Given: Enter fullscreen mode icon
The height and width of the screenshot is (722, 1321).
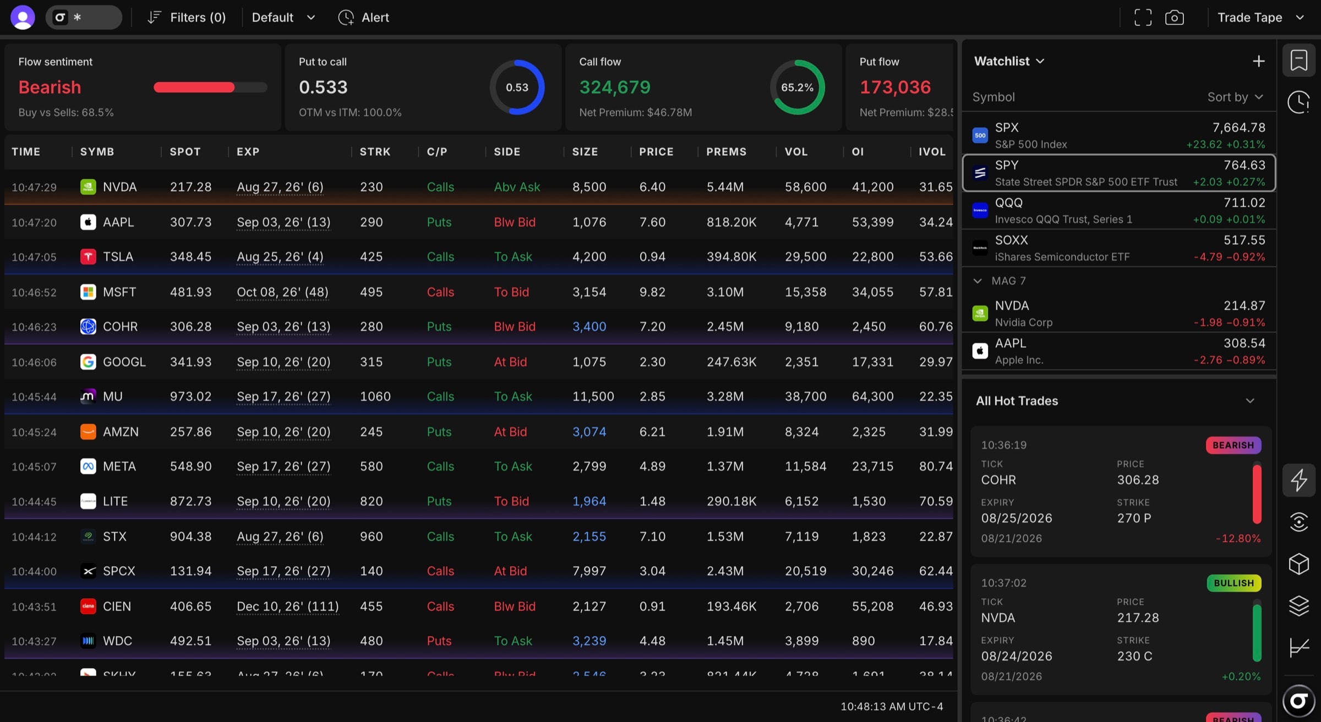Looking at the screenshot, I should tap(1143, 18).
